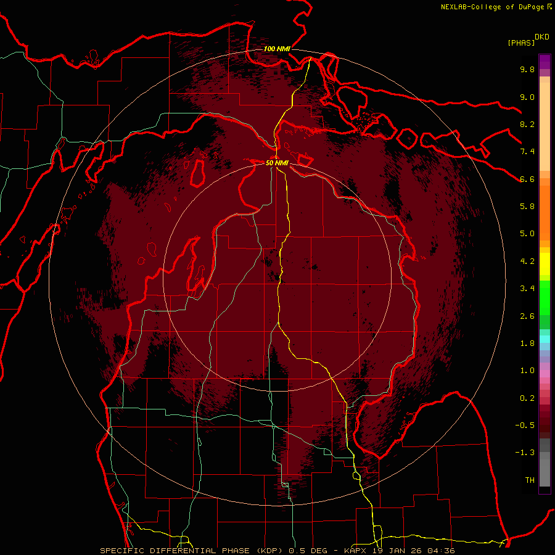Click the 5.8 value on color scale
The height and width of the screenshot is (555, 555).
pyautogui.click(x=527, y=207)
